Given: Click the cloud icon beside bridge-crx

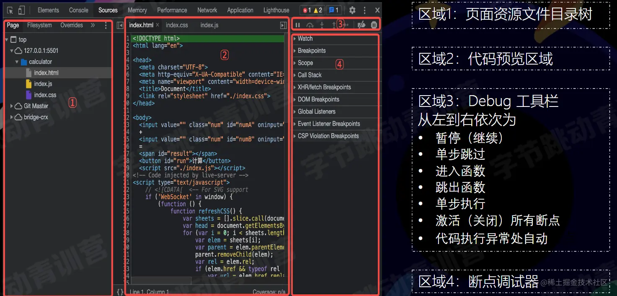Looking at the screenshot, I should (18, 117).
